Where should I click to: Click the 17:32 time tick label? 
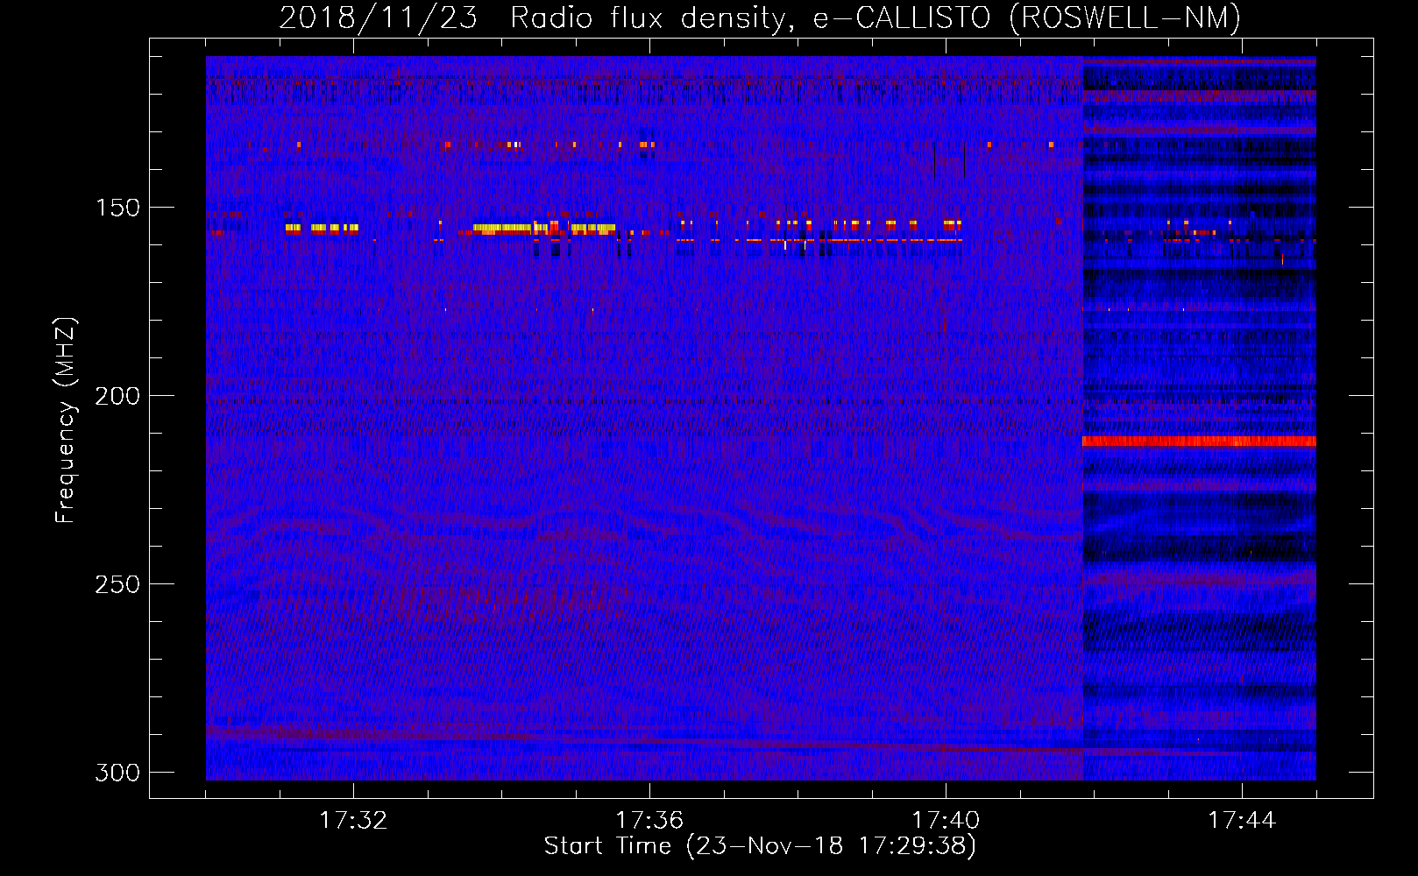pyautogui.click(x=353, y=821)
